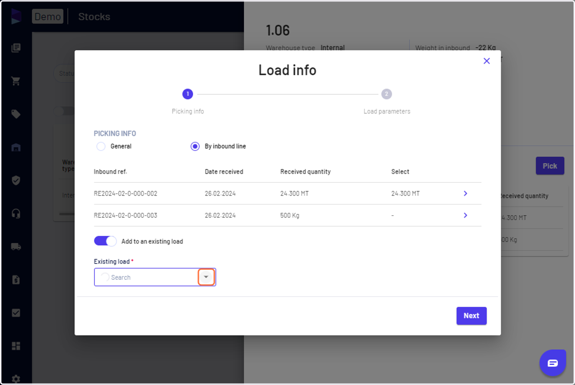Toggle the switch behind the dialog at left
The height and width of the screenshot is (385, 575).
point(64,111)
